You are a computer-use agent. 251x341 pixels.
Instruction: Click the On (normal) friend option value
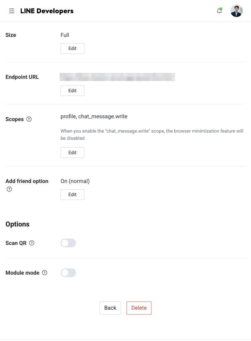click(75, 181)
